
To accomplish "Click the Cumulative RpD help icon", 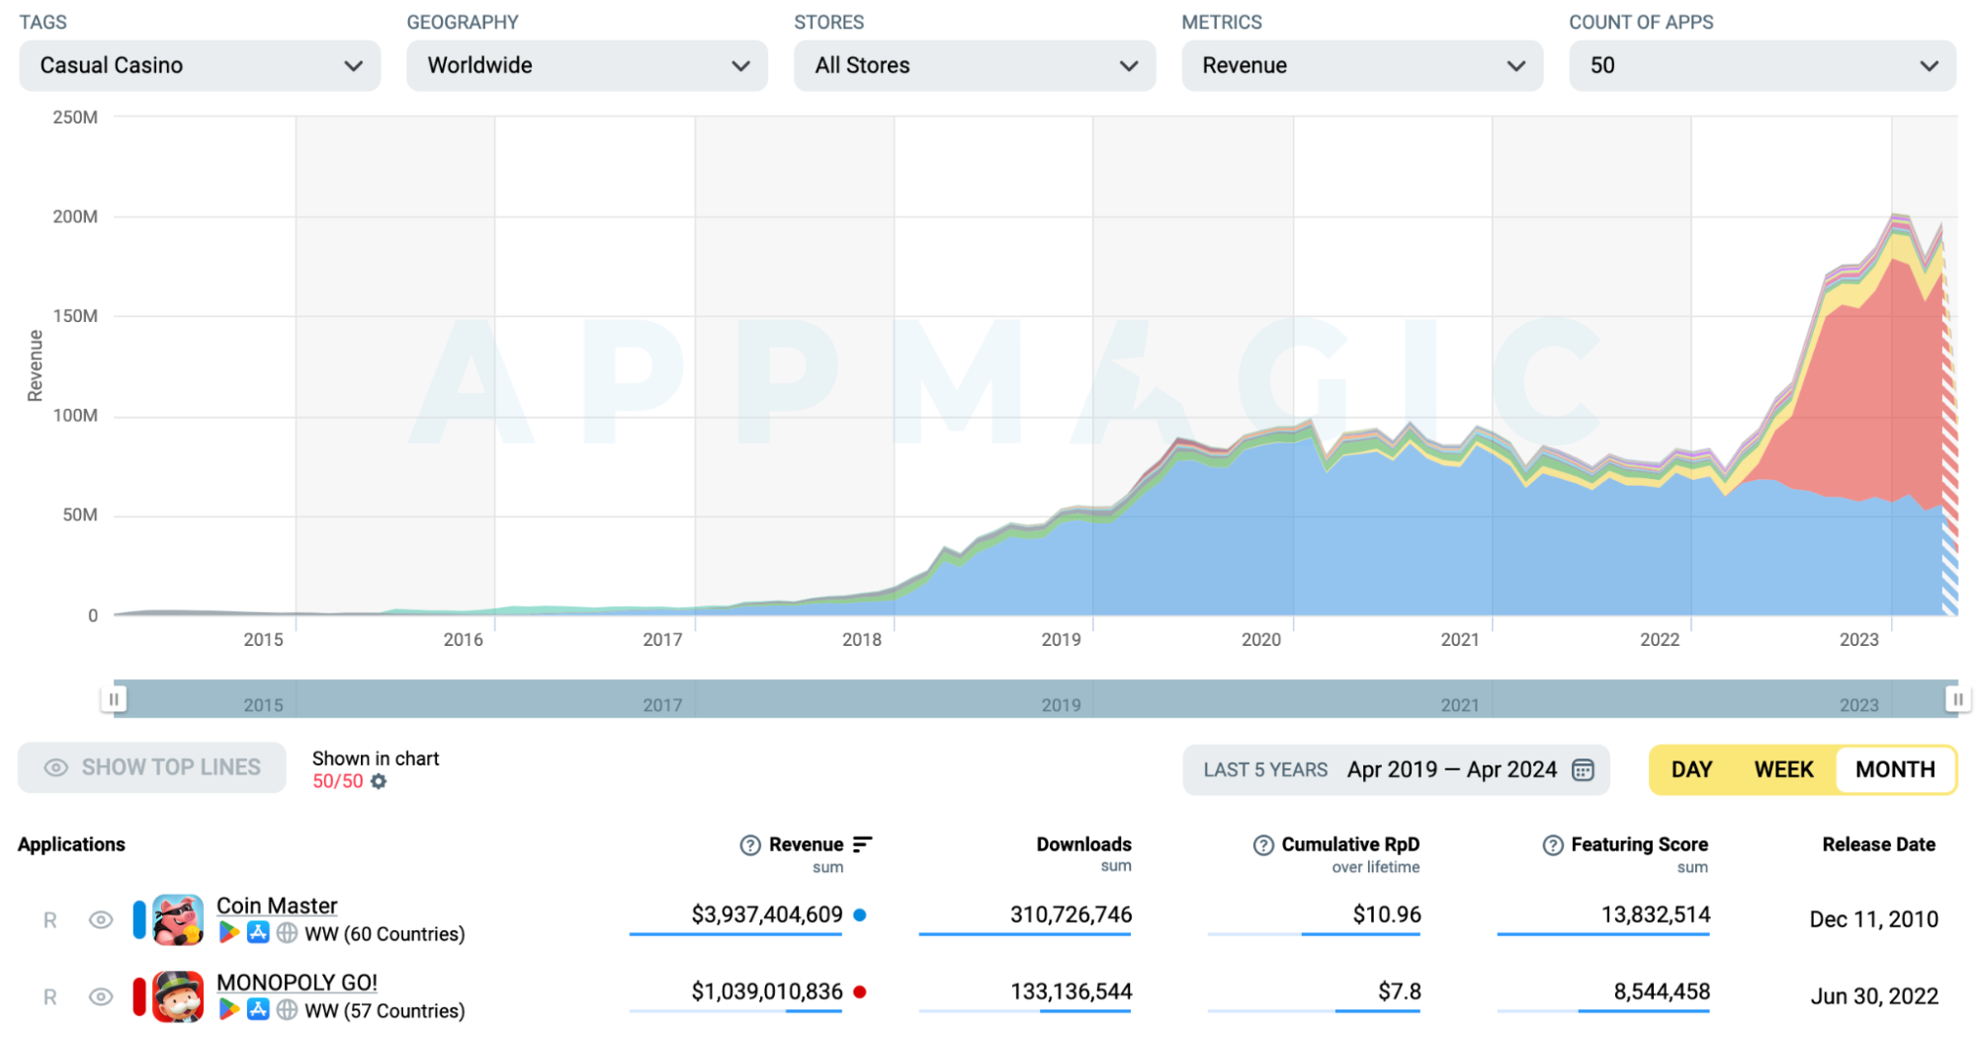I will pyautogui.click(x=1263, y=844).
